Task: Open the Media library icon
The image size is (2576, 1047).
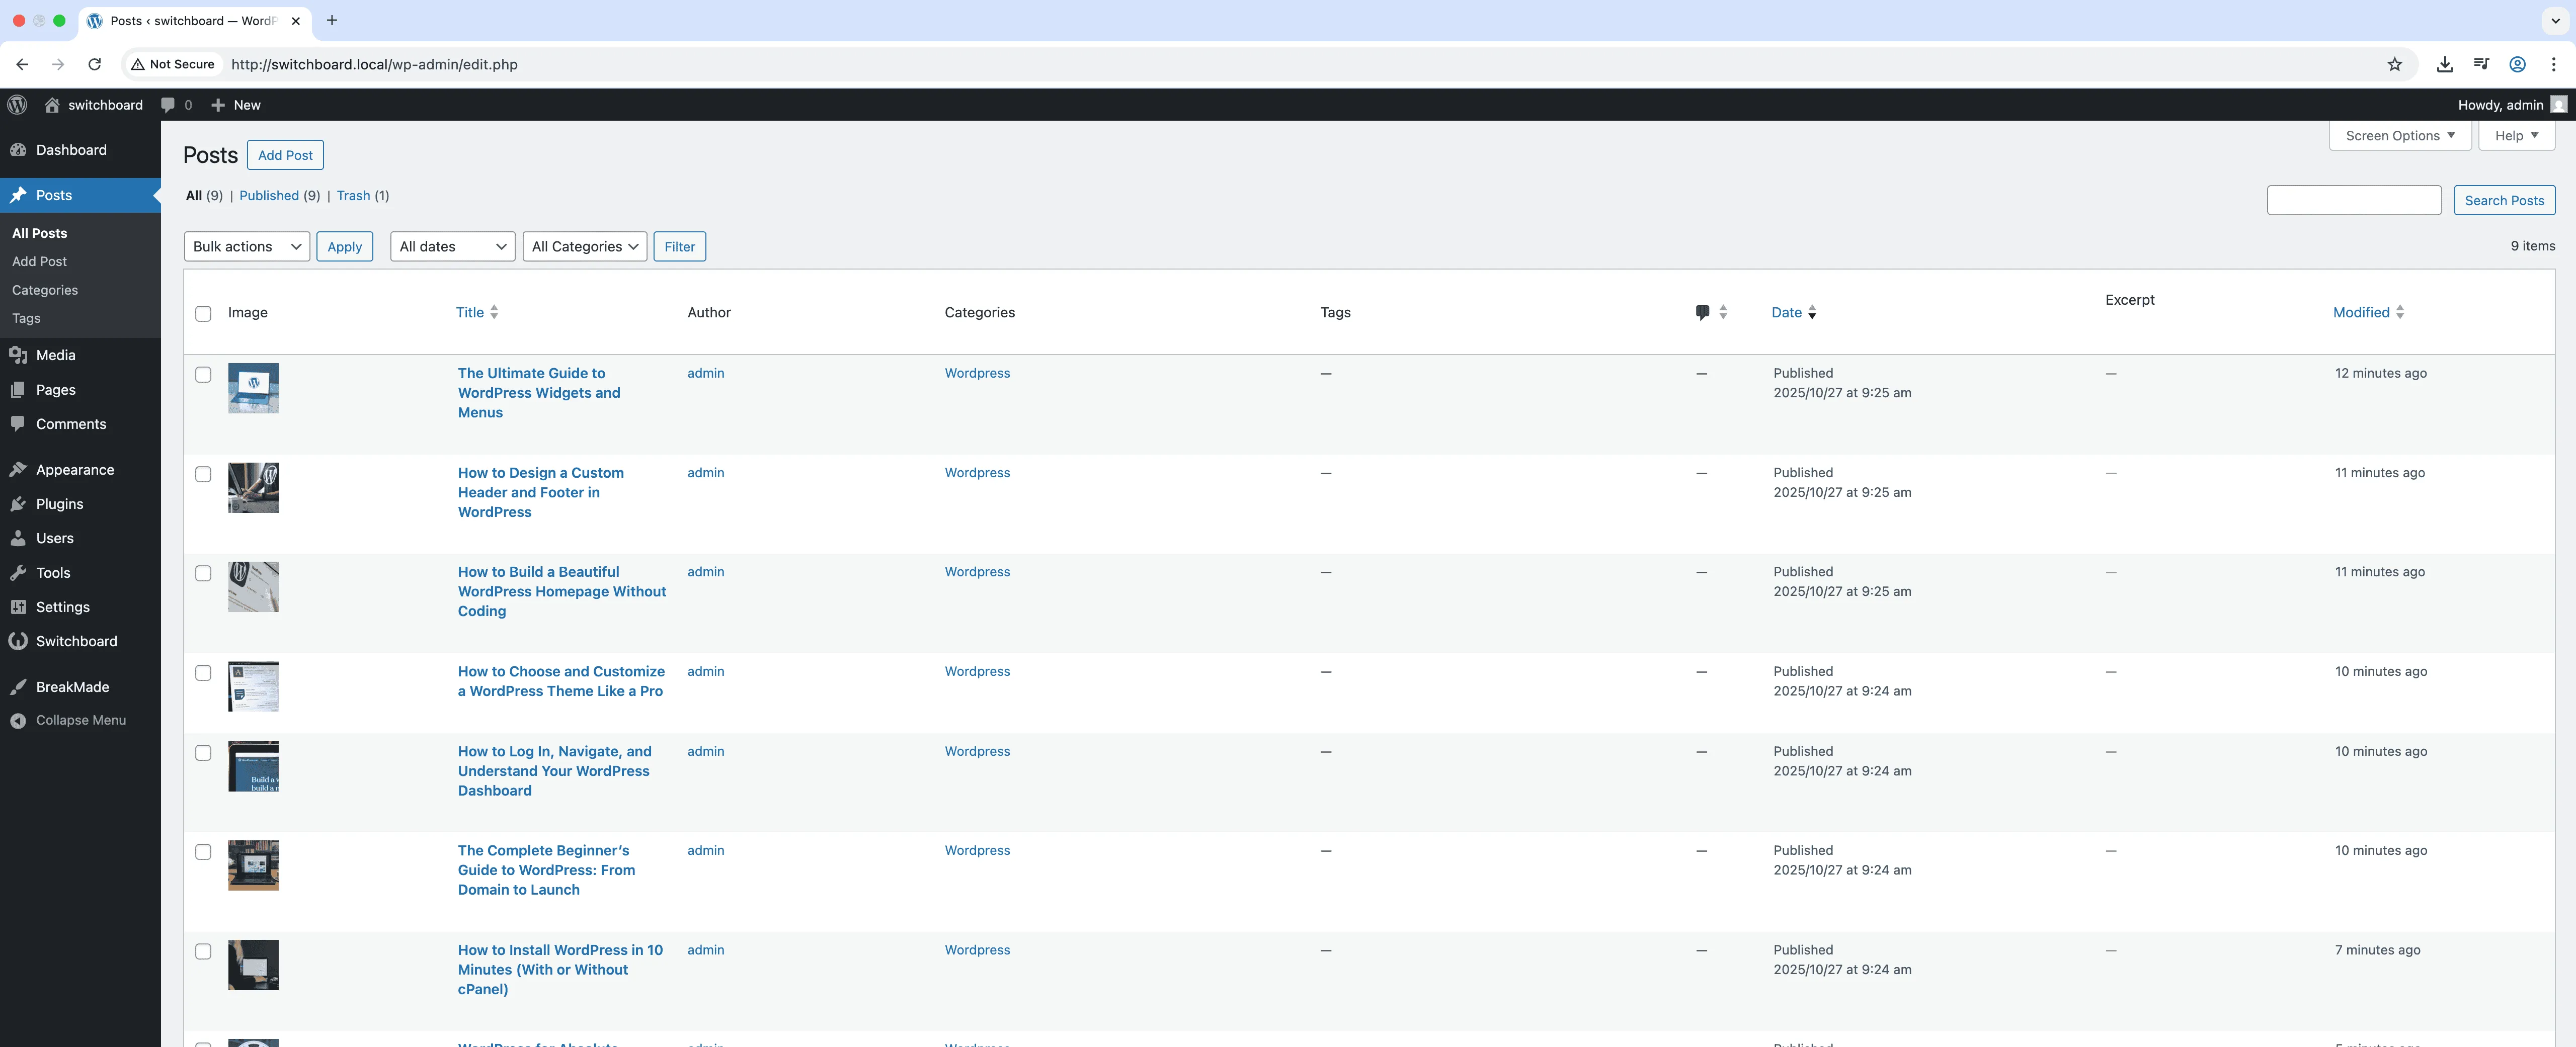Action: coord(19,355)
